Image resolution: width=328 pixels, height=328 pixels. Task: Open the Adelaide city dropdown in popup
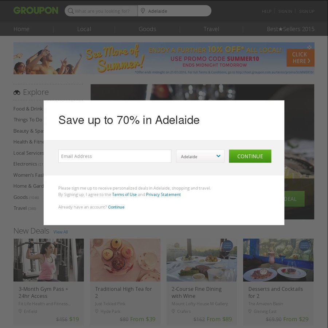200,156
